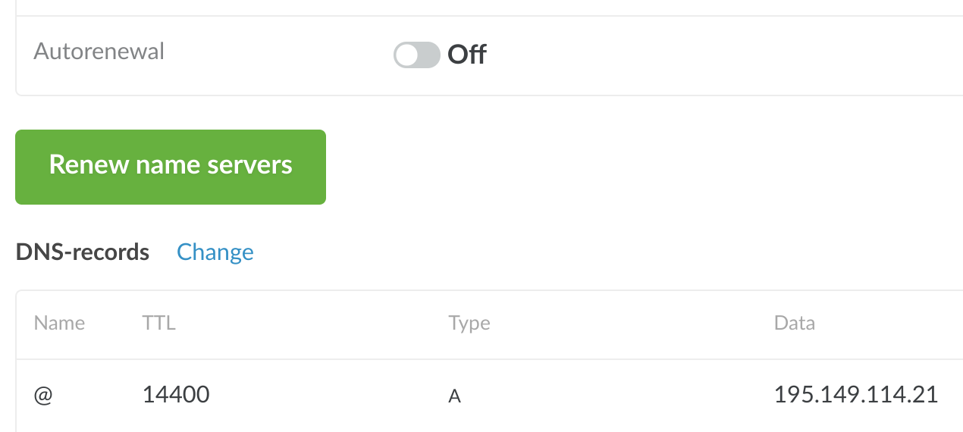Click the DNS-records section heading
The width and height of the screenshot is (963, 432).
click(x=83, y=252)
